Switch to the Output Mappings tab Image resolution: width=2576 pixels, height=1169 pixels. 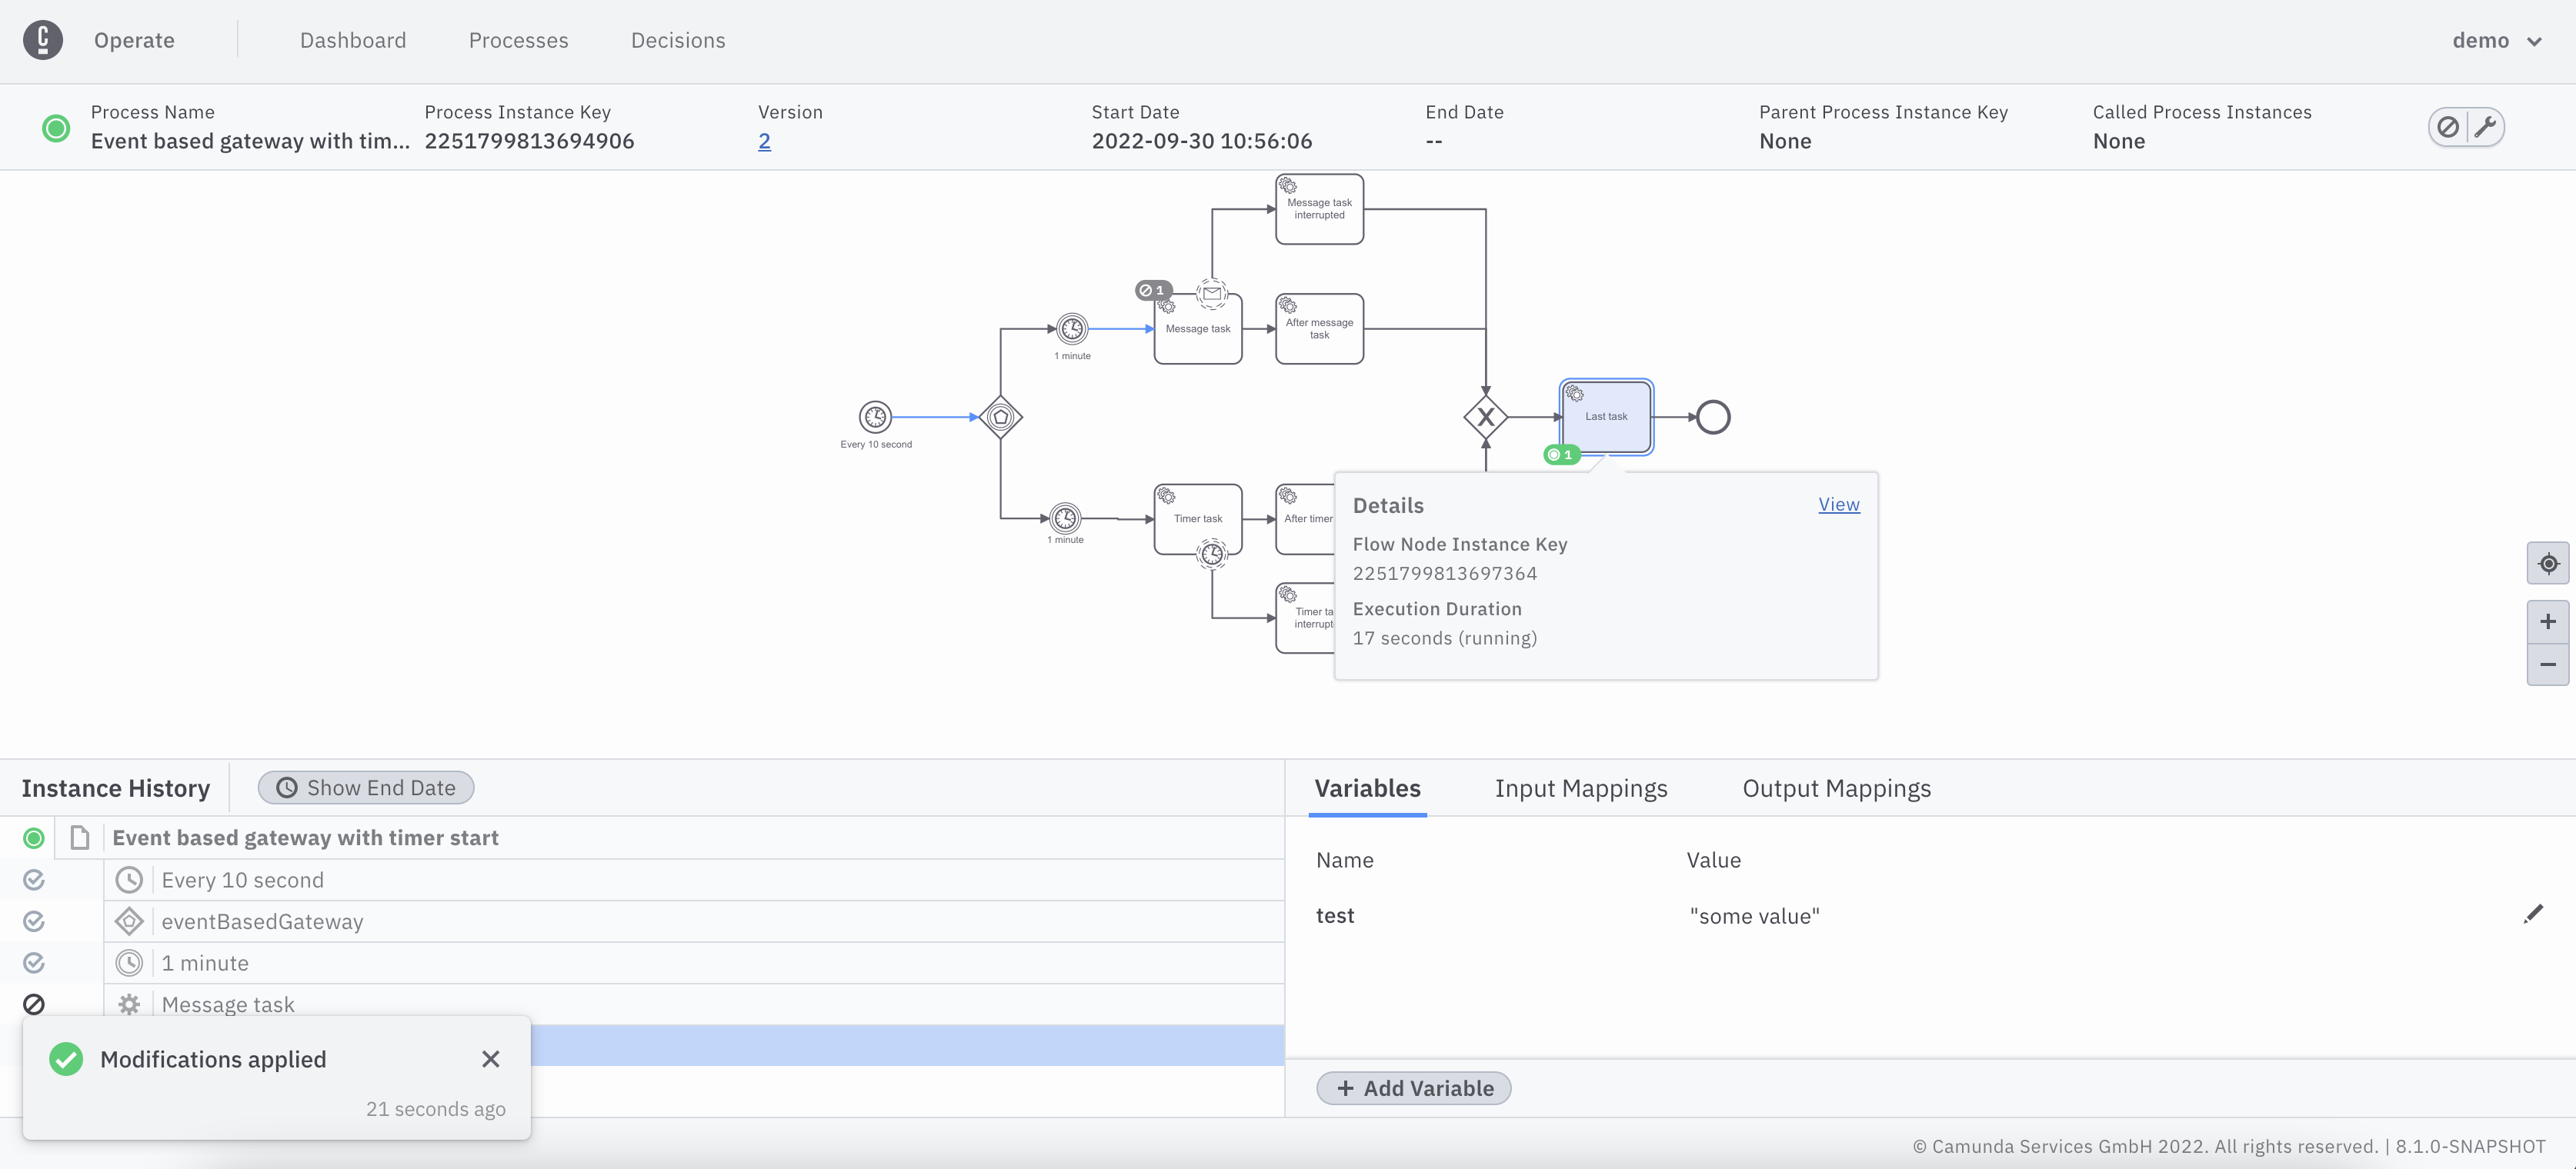tap(1836, 788)
